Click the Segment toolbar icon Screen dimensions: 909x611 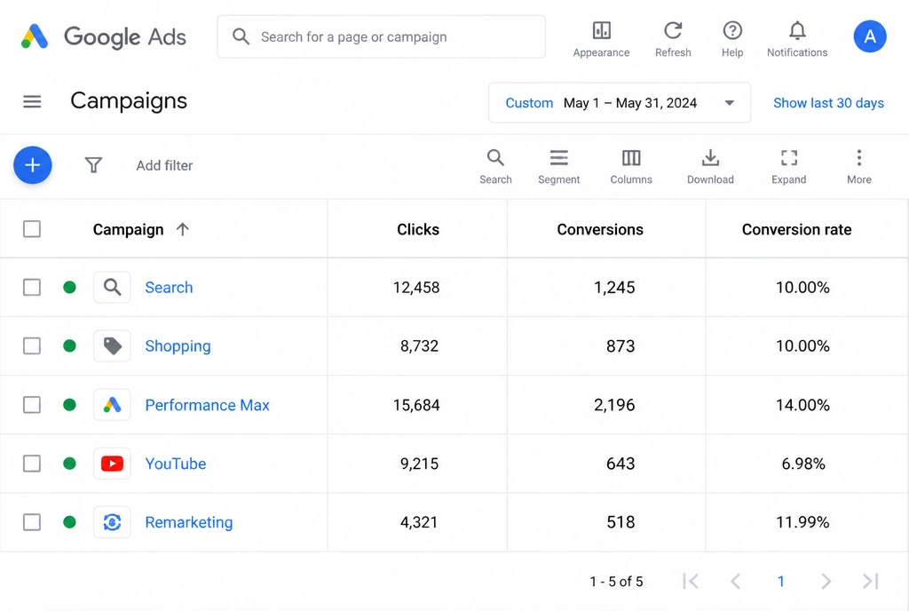coord(559,158)
